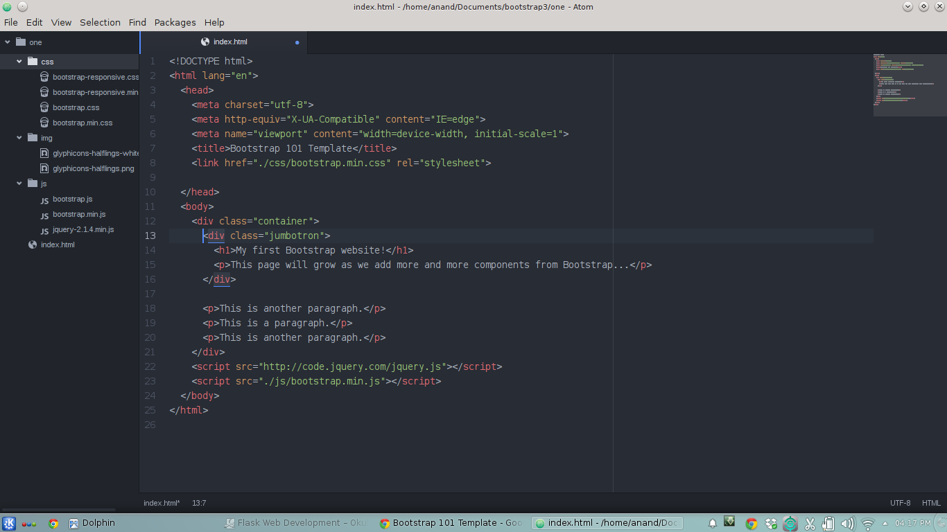This screenshot has width=947, height=532.
Task: Click the teal S tray icon
Action: pos(790,524)
